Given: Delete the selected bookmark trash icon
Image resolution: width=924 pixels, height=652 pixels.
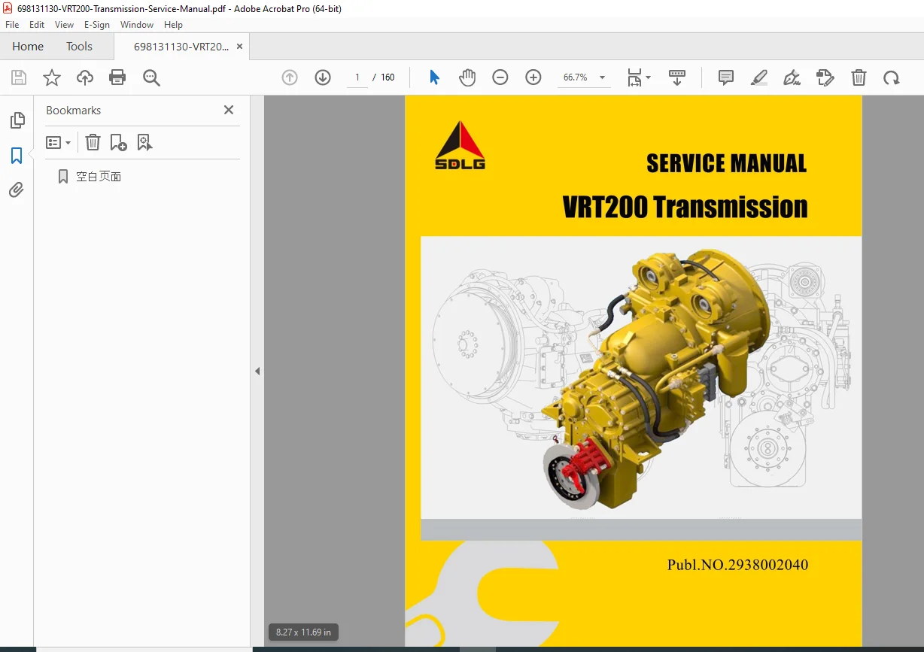Looking at the screenshot, I should [x=93, y=142].
